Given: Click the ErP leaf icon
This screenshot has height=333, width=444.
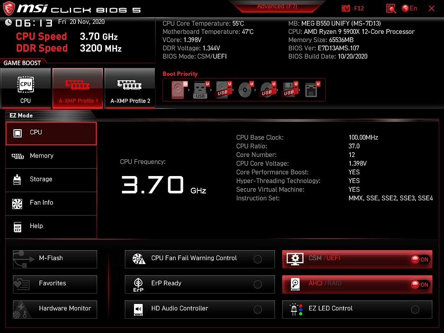Looking at the screenshot, I should 138,284.
